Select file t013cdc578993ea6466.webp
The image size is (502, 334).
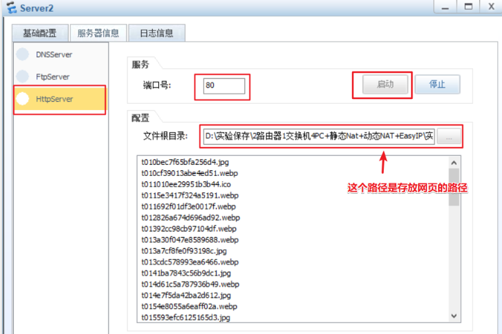click(x=190, y=262)
